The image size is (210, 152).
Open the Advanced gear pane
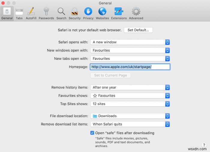(136, 13)
